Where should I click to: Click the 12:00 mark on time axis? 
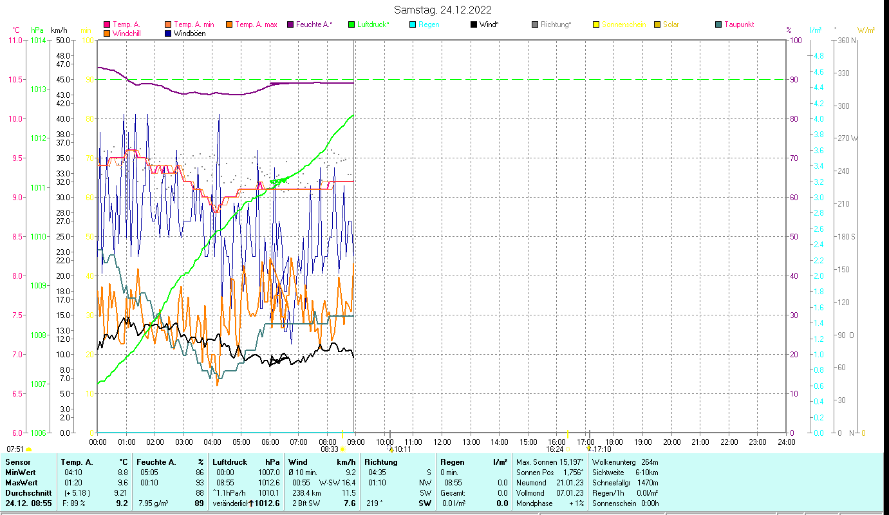pos(442,442)
